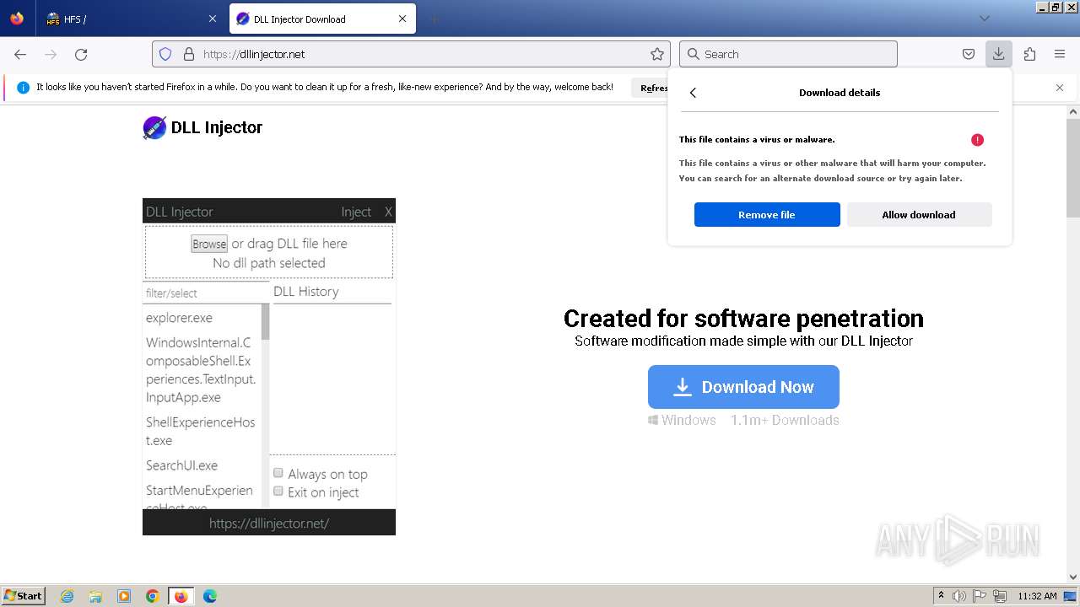Open Microsoft Edge from taskbar
1080x607 pixels.
210,596
